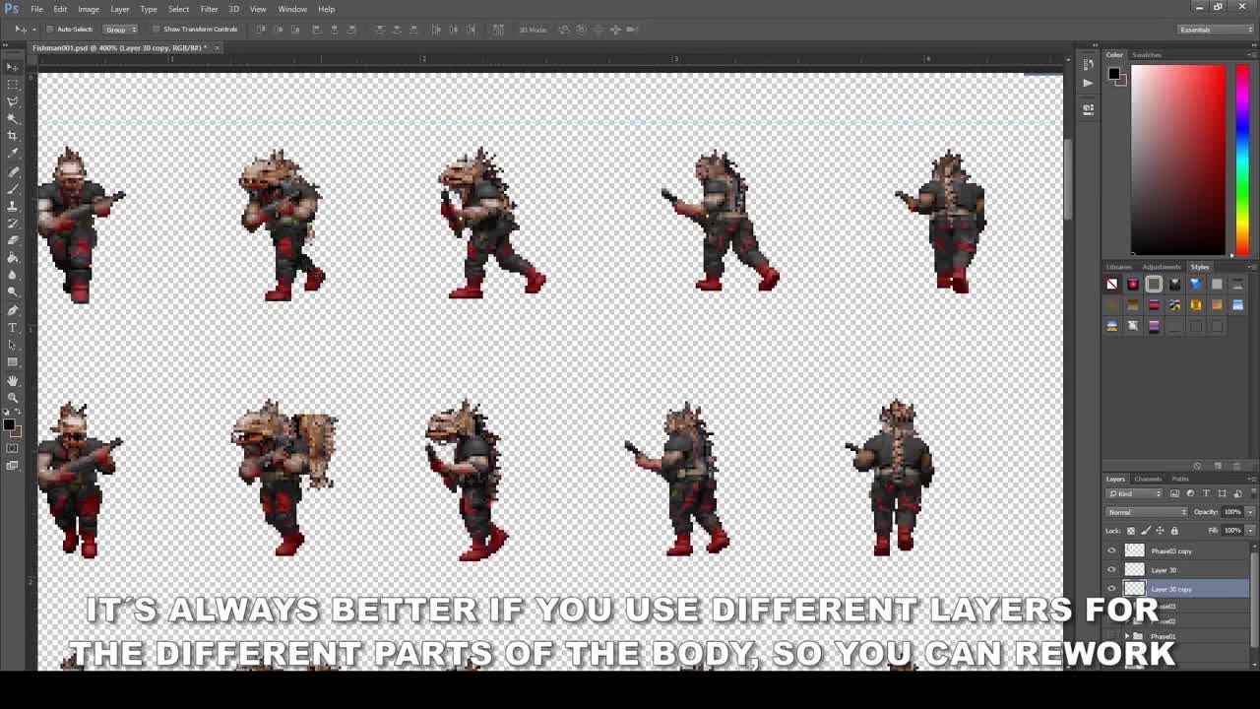Open the History panel icon
Viewport: 1260px width, 709px height.
coord(1088,65)
